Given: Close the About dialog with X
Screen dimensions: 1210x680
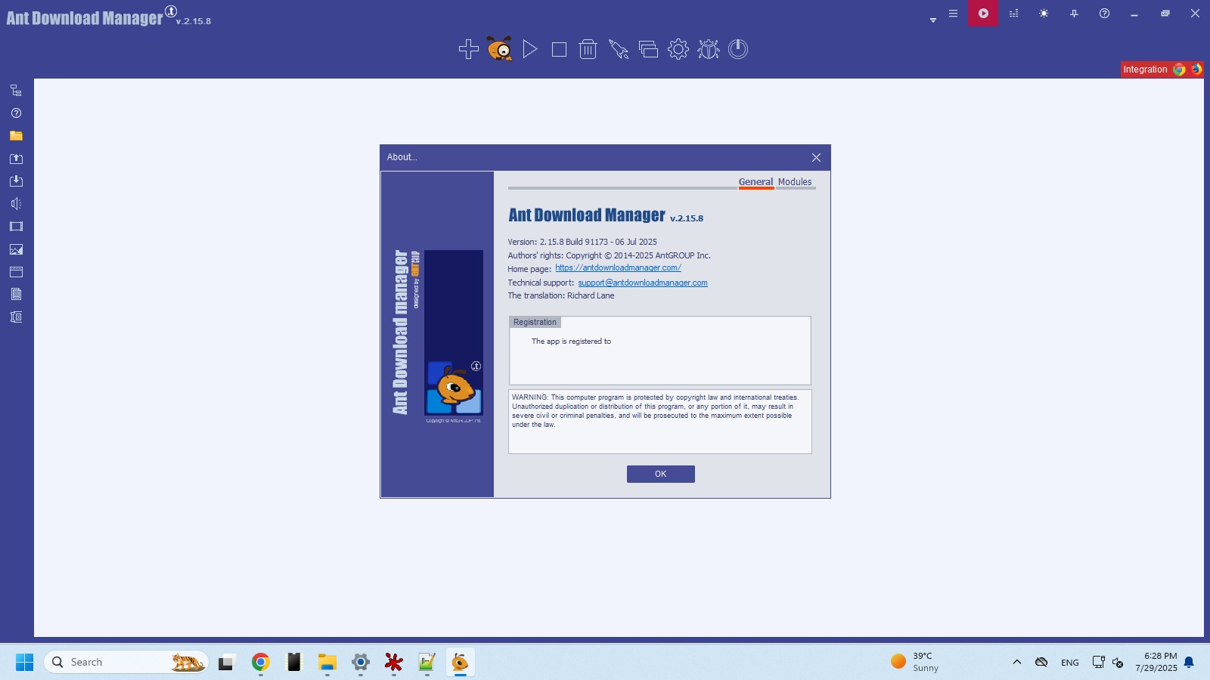Looking at the screenshot, I should point(816,157).
